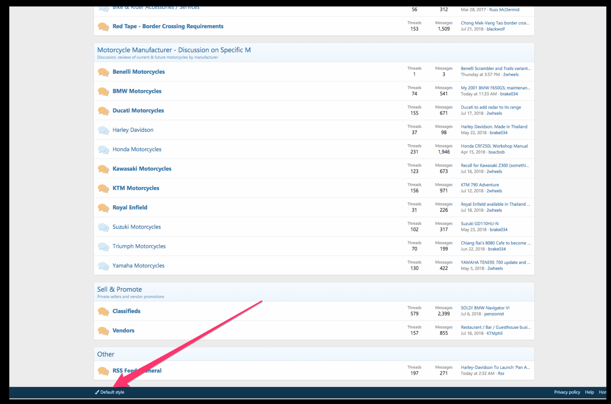
Task: Click the Red Tape forum speech-bubble icon
Action: click(103, 26)
